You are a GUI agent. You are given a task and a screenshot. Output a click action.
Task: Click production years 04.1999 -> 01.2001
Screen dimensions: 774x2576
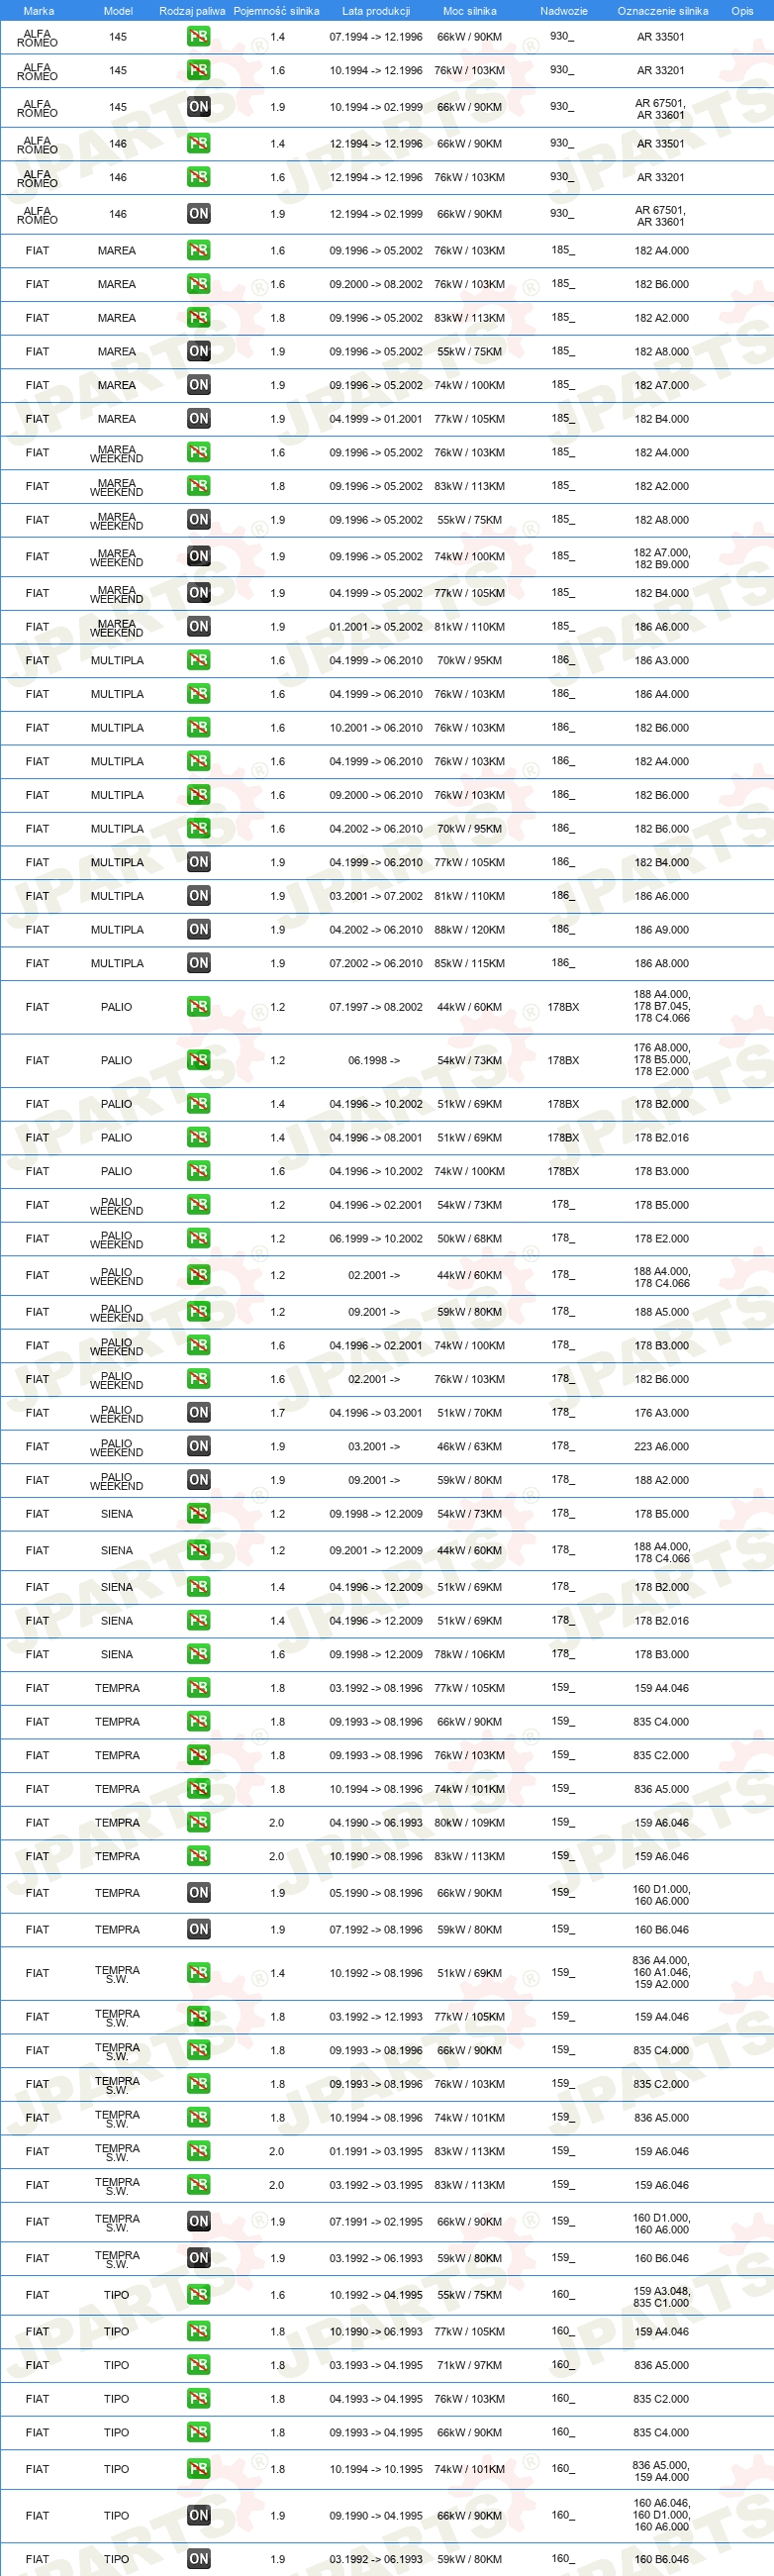pos(376,420)
